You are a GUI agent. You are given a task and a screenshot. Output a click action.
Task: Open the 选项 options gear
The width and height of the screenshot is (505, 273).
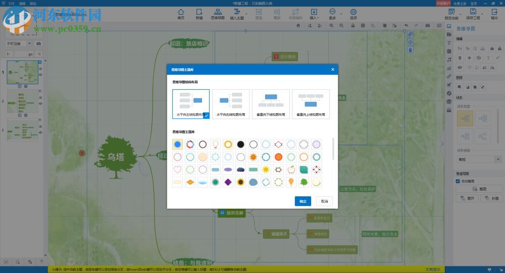point(353,14)
